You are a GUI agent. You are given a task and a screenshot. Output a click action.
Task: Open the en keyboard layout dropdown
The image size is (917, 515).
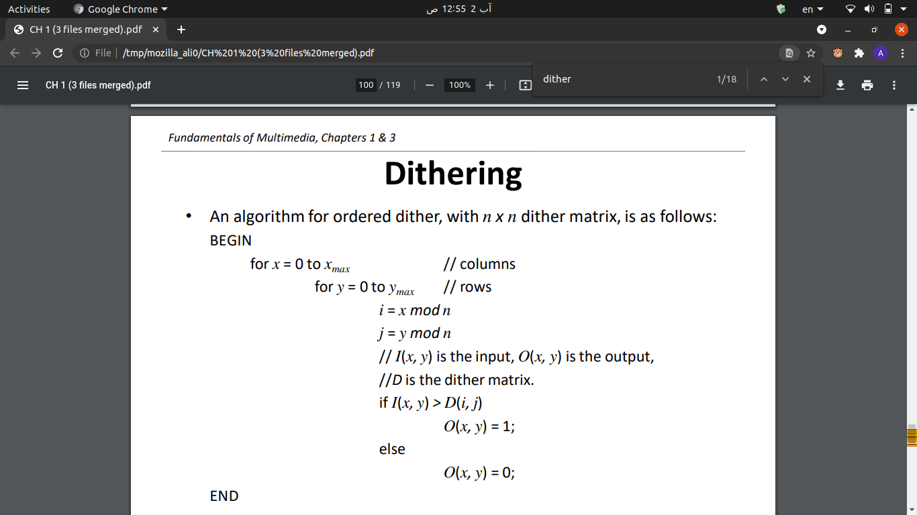coord(812,9)
